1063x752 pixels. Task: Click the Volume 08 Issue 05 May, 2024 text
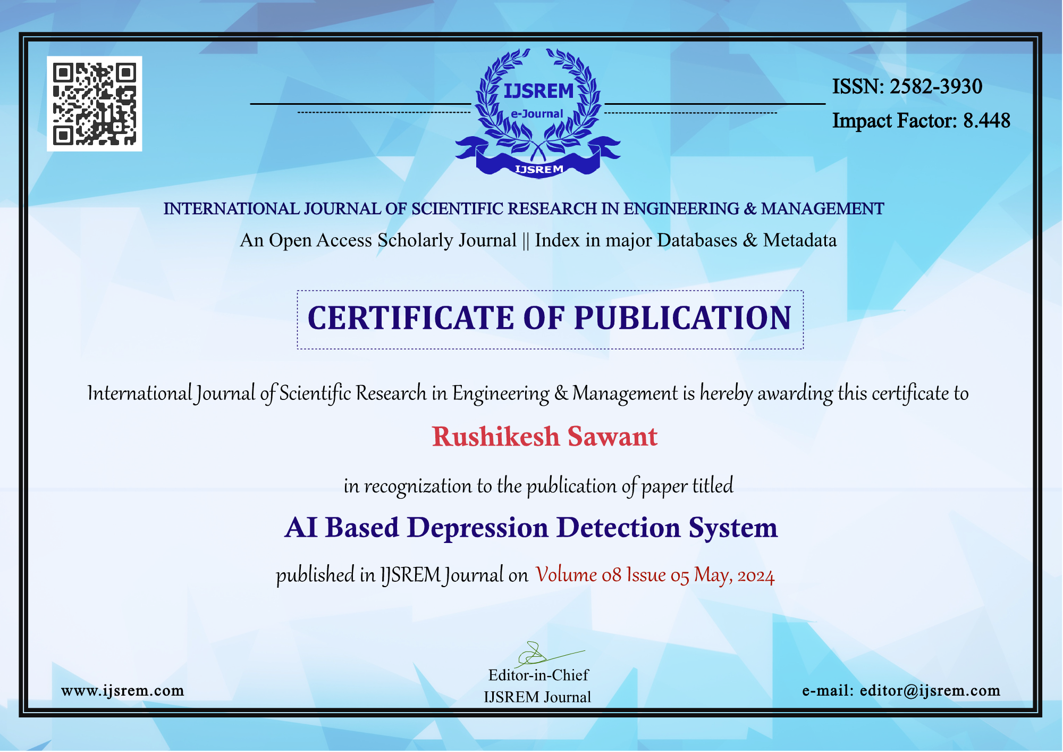[654, 575]
